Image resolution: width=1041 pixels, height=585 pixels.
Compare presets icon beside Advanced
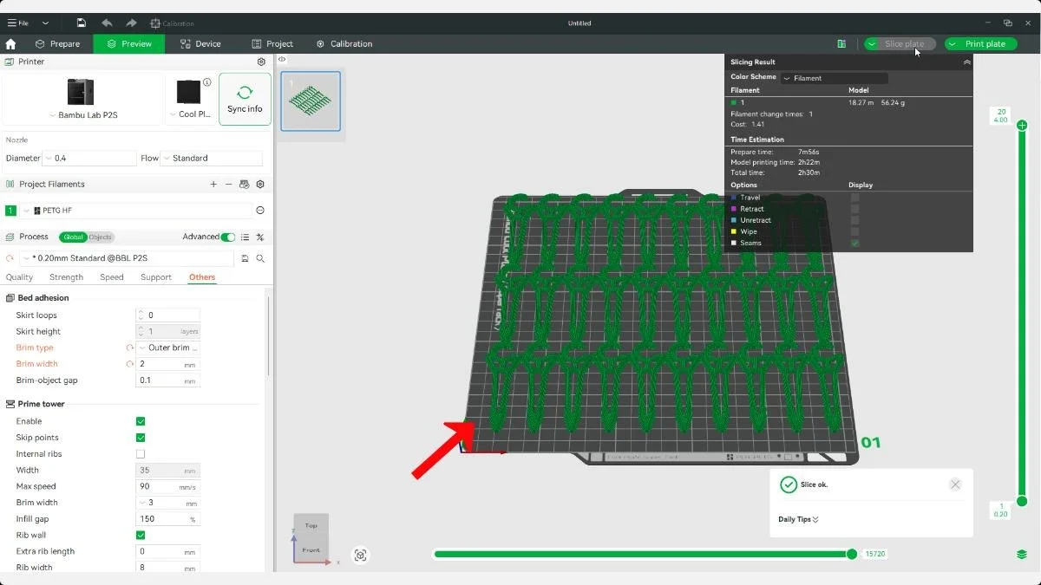point(260,237)
